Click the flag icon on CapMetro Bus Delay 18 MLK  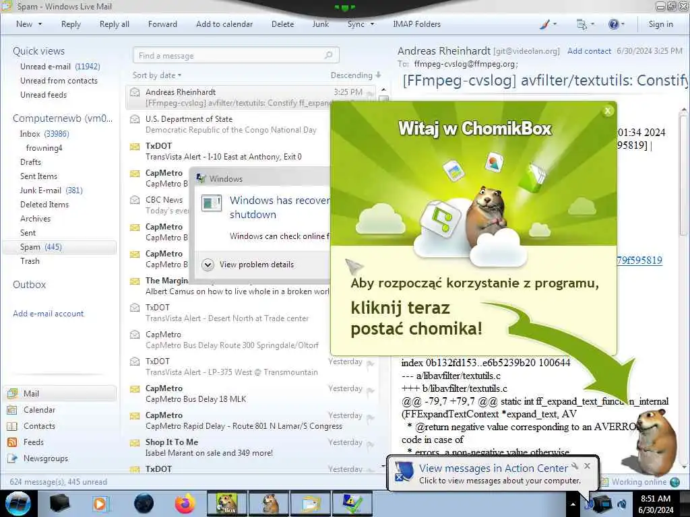pos(370,391)
